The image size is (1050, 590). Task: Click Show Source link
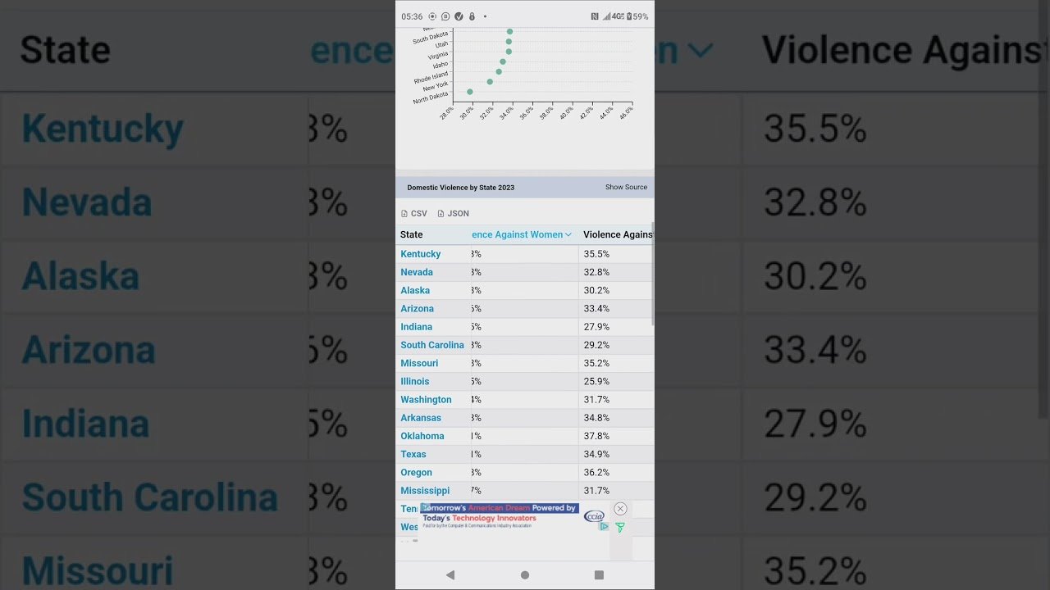(626, 188)
